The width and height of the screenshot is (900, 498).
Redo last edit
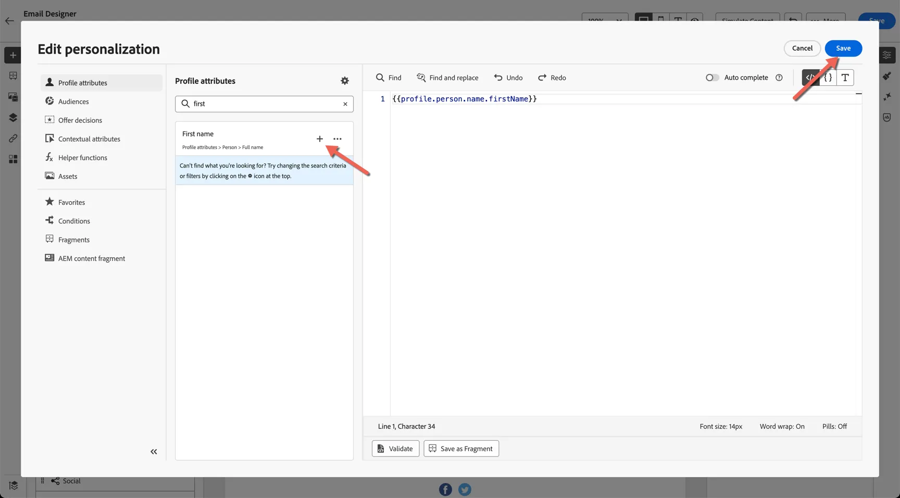[552, 77]
